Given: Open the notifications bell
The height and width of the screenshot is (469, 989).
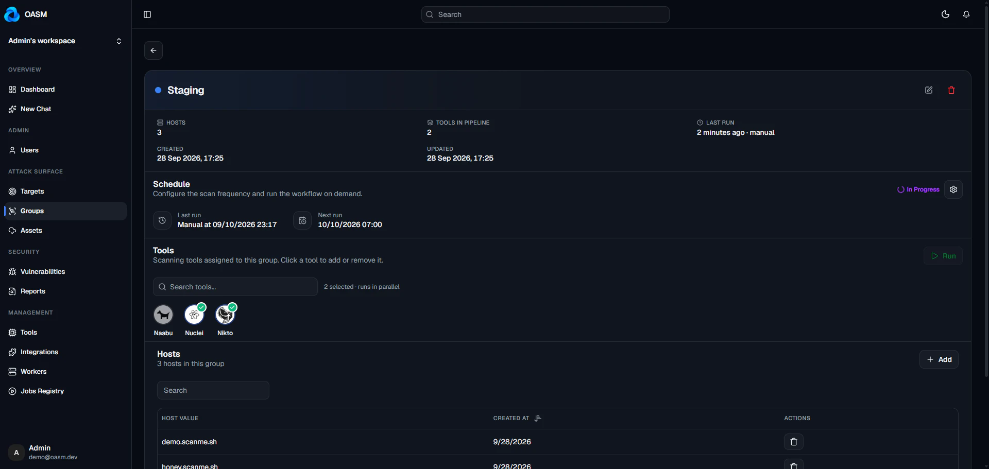Looking at the screenshot, I should 966,14.
